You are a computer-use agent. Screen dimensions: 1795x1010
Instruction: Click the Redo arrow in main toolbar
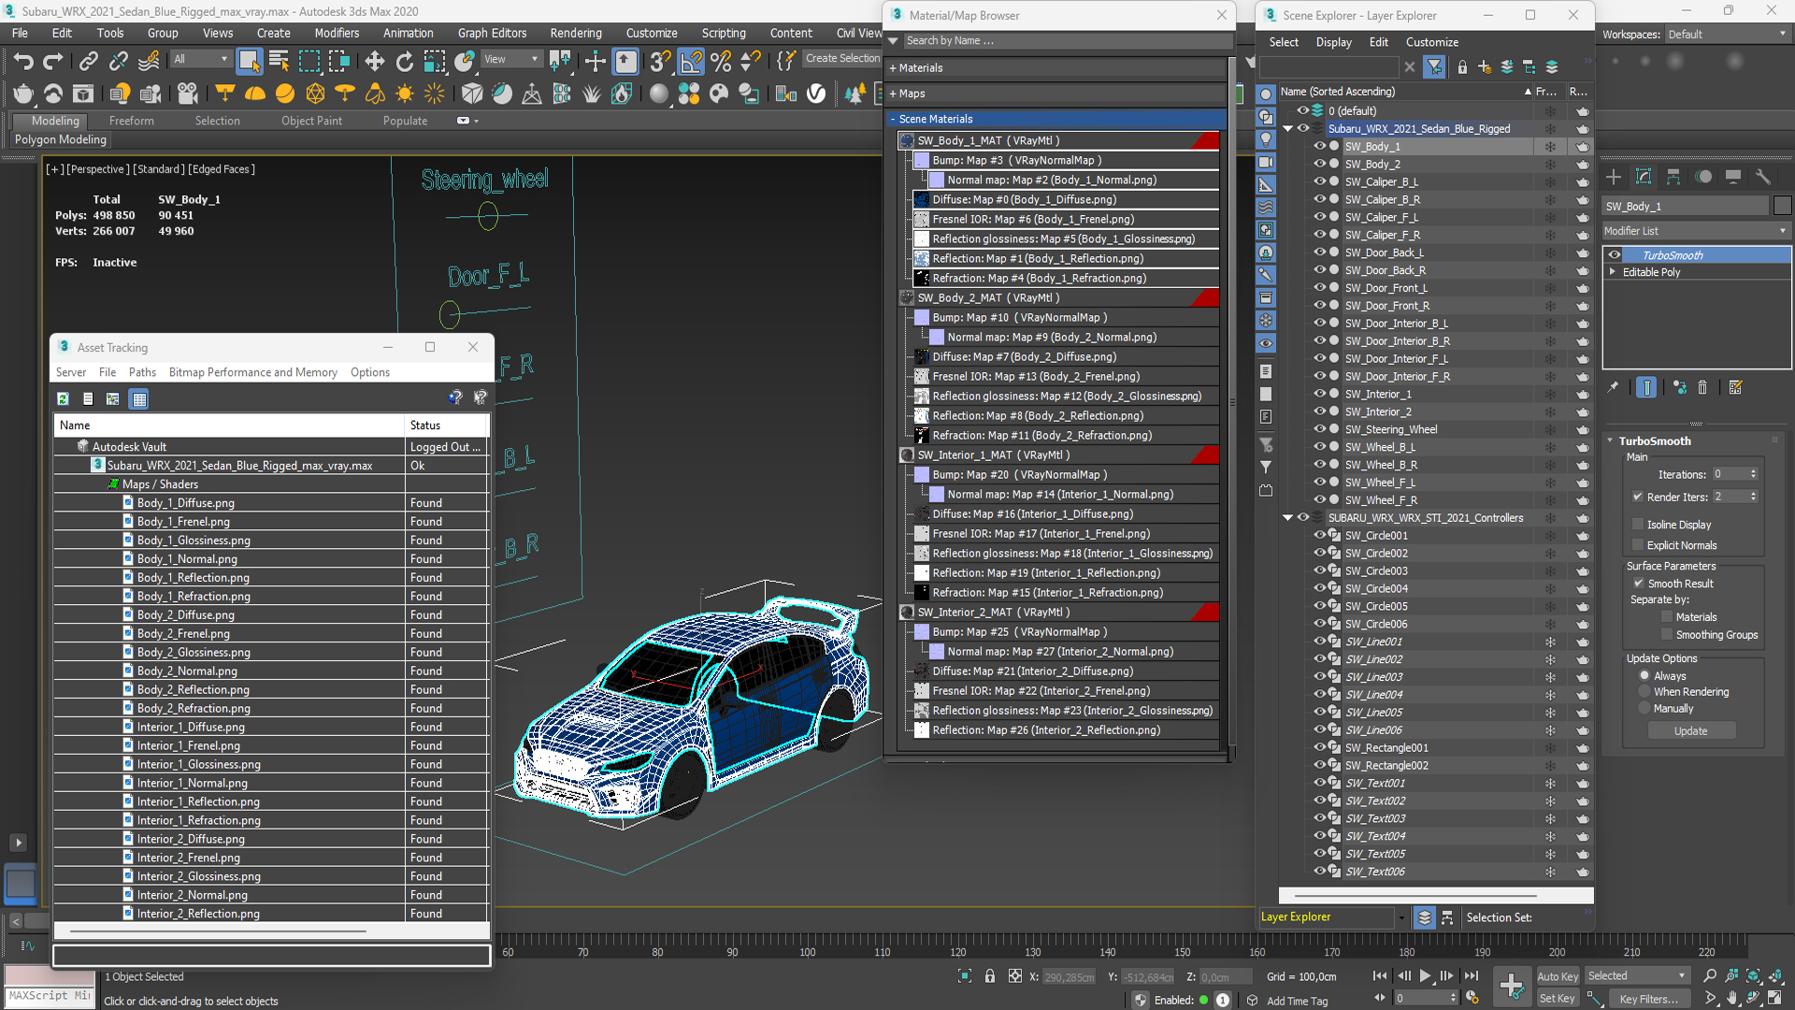pos(54,62)
